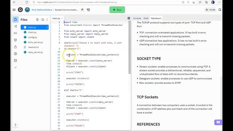The width and height of the screenshot is (233, 131).
Task: Open the version history icon
Action: 88,10
